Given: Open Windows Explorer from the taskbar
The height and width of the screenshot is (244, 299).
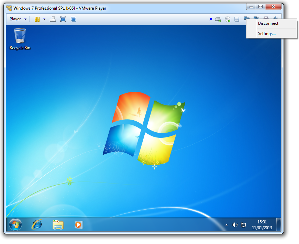Looking at the screenshot, I should click(58, 225).
